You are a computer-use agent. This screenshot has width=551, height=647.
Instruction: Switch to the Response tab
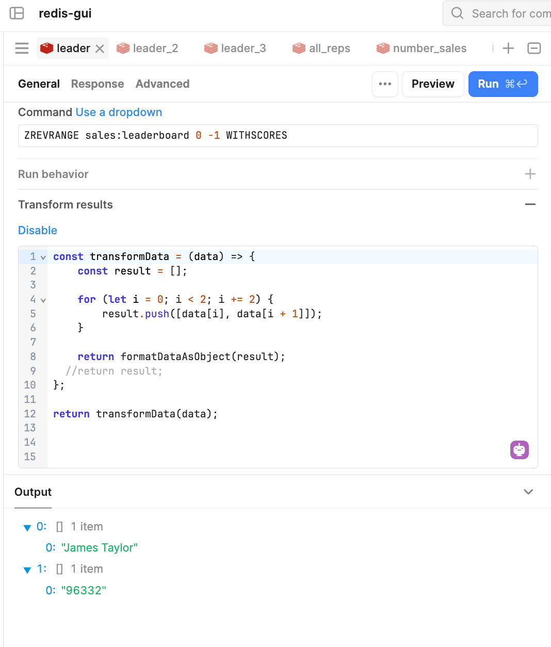tap(98, 84)
